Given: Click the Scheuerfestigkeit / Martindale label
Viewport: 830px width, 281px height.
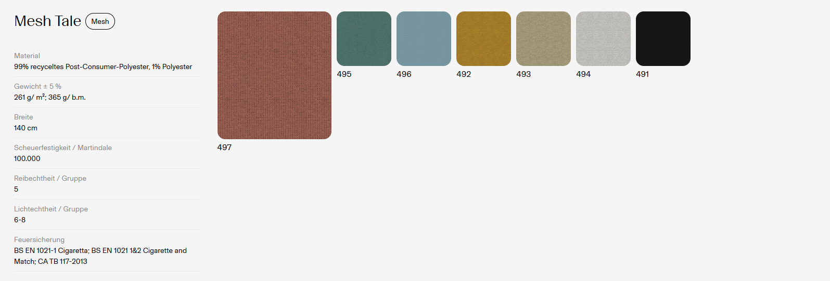Looking at the screenshot, I should tap(63, 148).
